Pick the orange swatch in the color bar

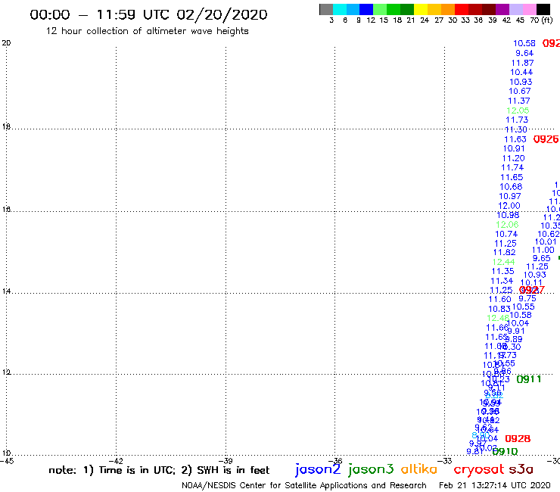click(448, 9)
